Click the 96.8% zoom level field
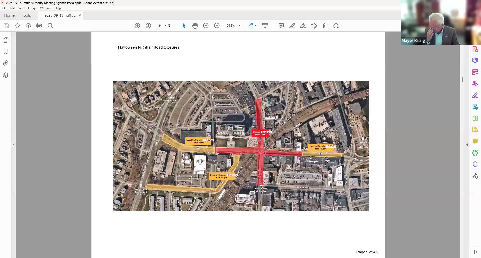Viewport: 481px width, 258px height. 231,26
